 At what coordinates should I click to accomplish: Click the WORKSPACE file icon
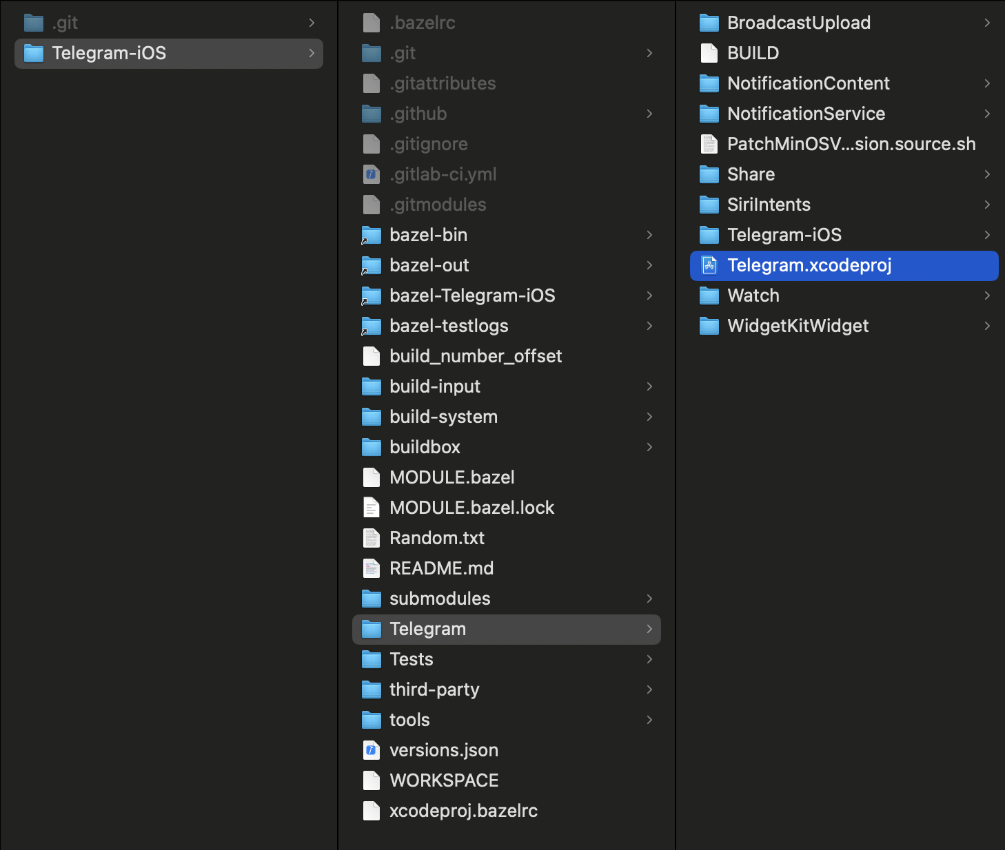[372, 780]
